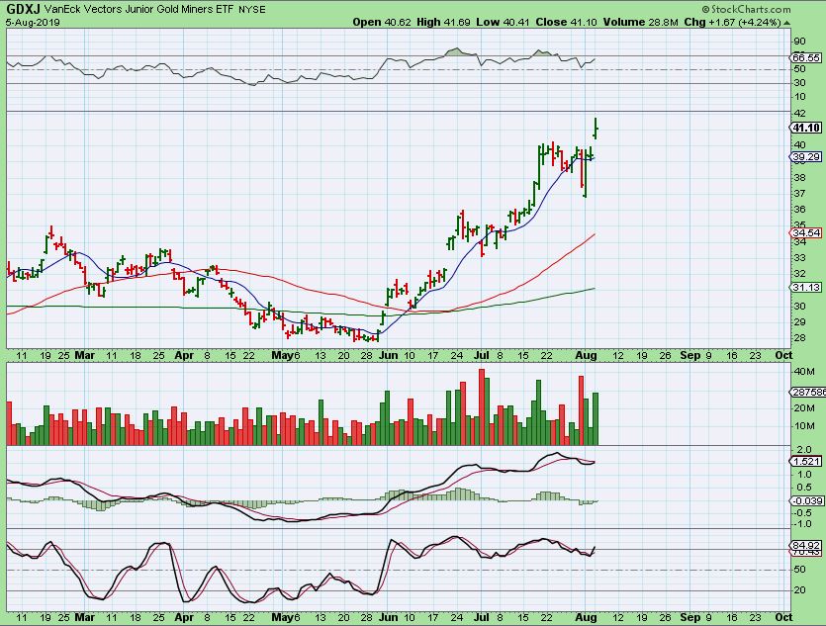Viewport: 826px width, 626px height.
Task: Select the Low 40.41 value
Action: (x=504, y=22)
